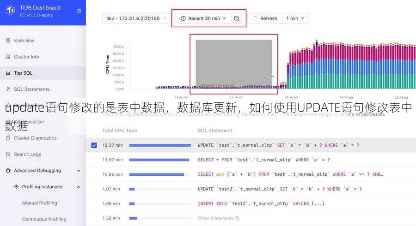This screenshot has height=226, width=416.
Task: Click the 1.06 min CPU time value
Action: pos(111,203)
